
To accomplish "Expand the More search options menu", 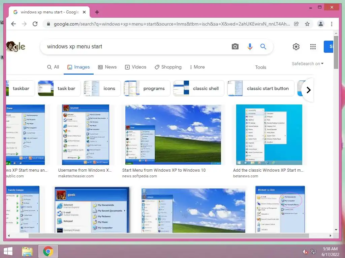I will pyautogui.click(x=197, y=67).
